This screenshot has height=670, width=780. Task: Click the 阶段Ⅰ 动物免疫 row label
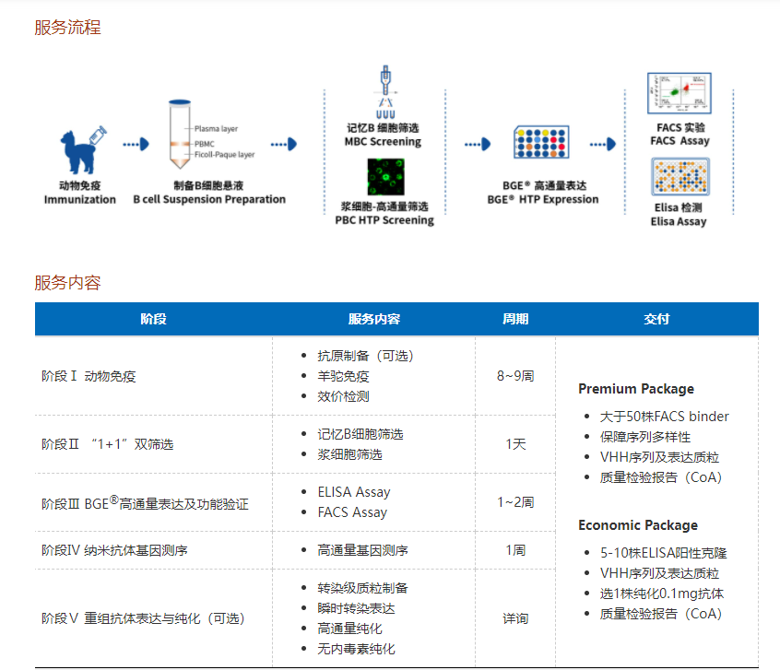[x=89, y=376]
